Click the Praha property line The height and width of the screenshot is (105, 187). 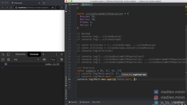pyautogui.click(x=86, y=22)
